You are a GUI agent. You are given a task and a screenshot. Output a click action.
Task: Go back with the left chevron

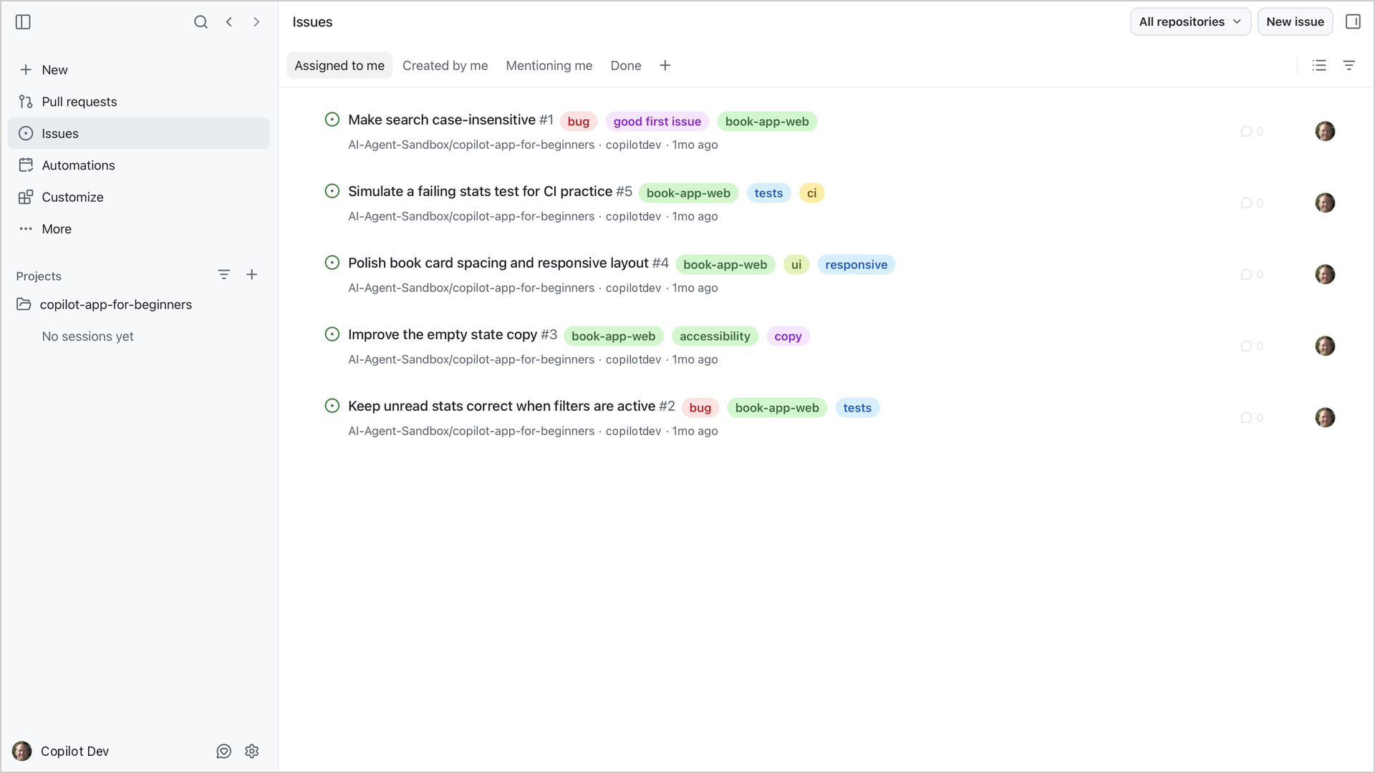pyautogui.click(x=229, y=22)
